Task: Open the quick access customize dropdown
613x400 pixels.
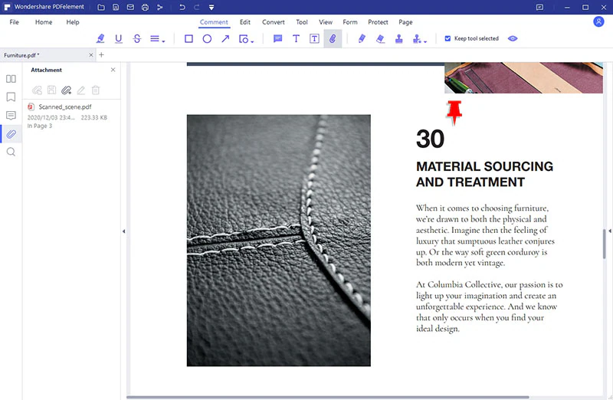Action: (211, 8)
